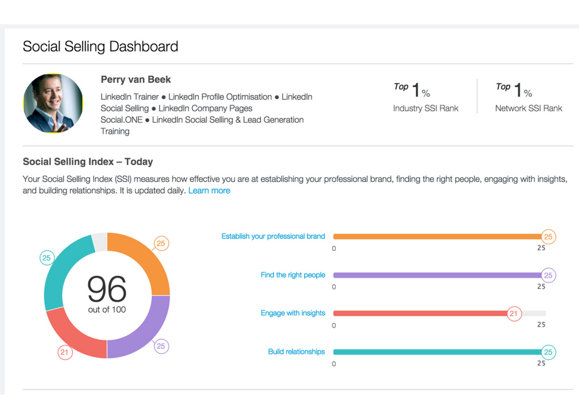Click the purple 25 marker ending the people bar
The height and width of the screenshot is (405, 579).
[548, 275]
